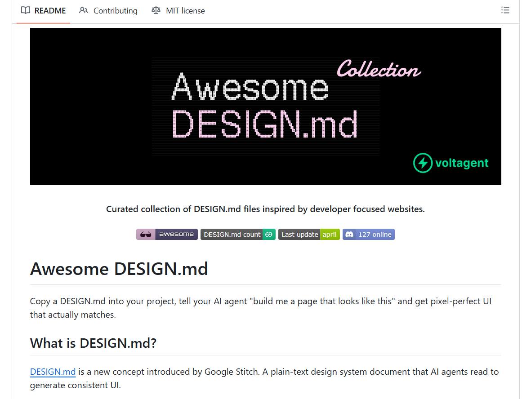531x399 pixels.
Task: Click the Curated collection tagline text
Action: [x=265, y=209]
